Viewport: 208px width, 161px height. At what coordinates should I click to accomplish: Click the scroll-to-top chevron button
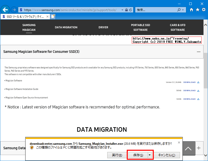pyautogui.click(x=188, y=148)
